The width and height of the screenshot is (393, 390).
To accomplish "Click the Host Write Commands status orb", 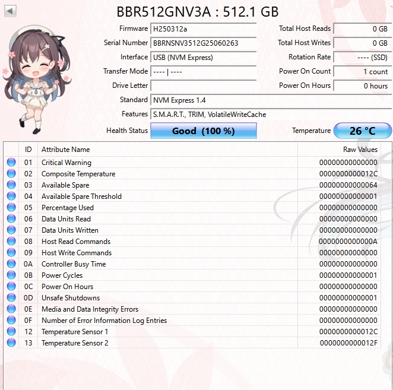I will point(11,252).
